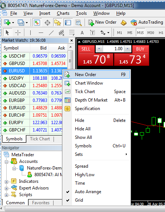
Task: Click the Market Watch vertical scrollbar thumb
Action: tap(70, 61)
